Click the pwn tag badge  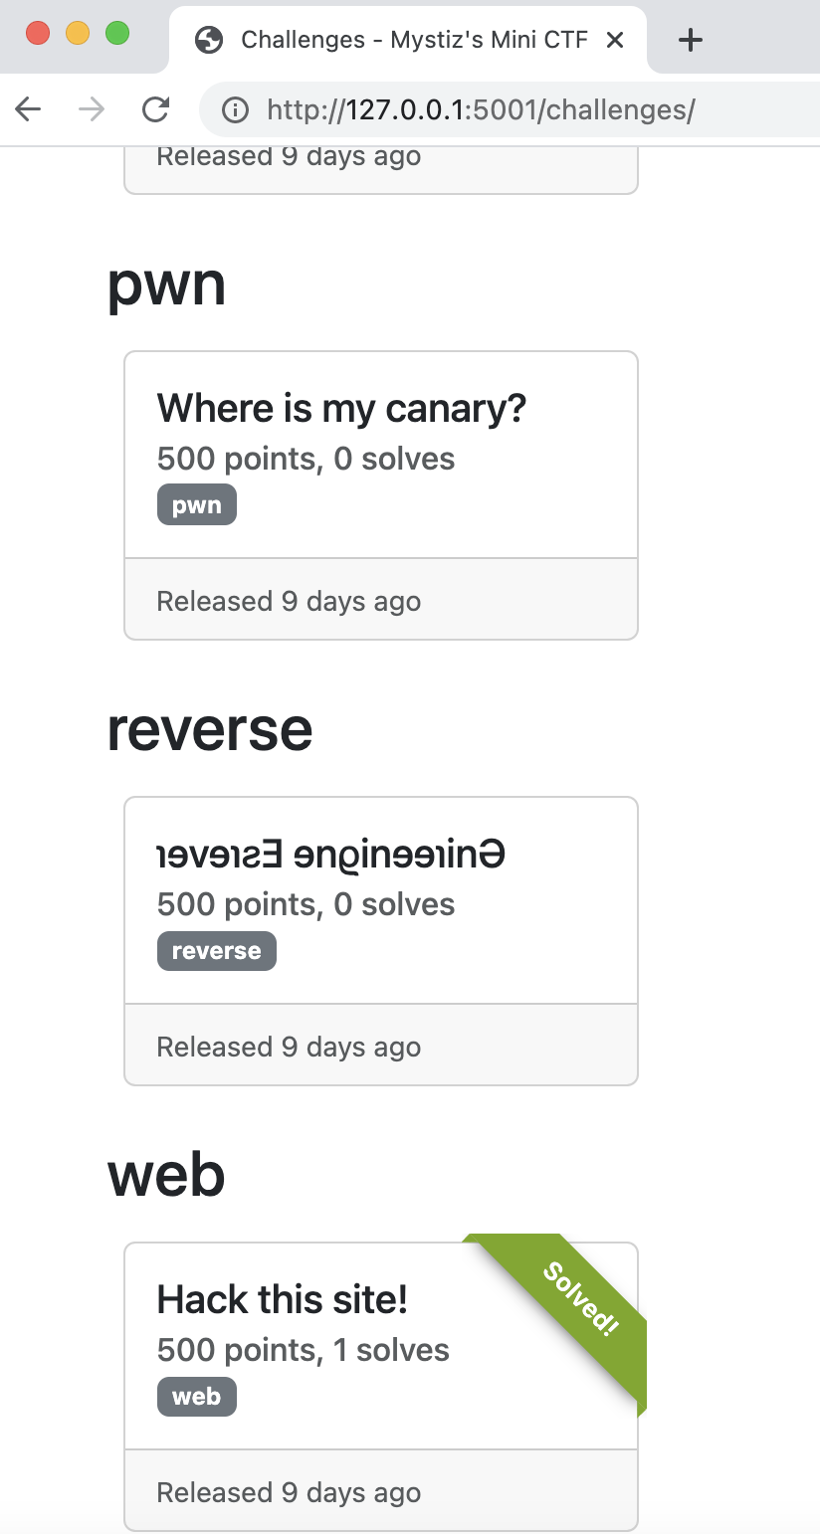197,504
